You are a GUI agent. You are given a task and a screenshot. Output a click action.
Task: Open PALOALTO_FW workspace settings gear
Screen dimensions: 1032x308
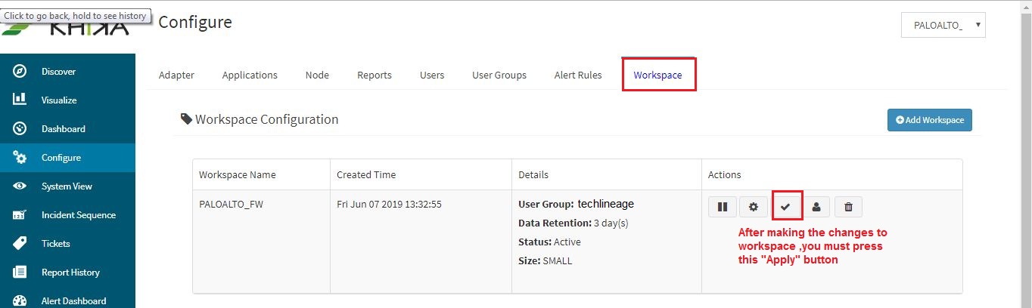(x=753, y=206)
